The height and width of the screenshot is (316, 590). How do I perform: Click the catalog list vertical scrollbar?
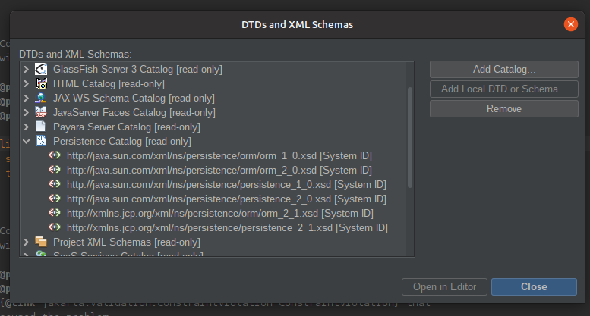410,137
